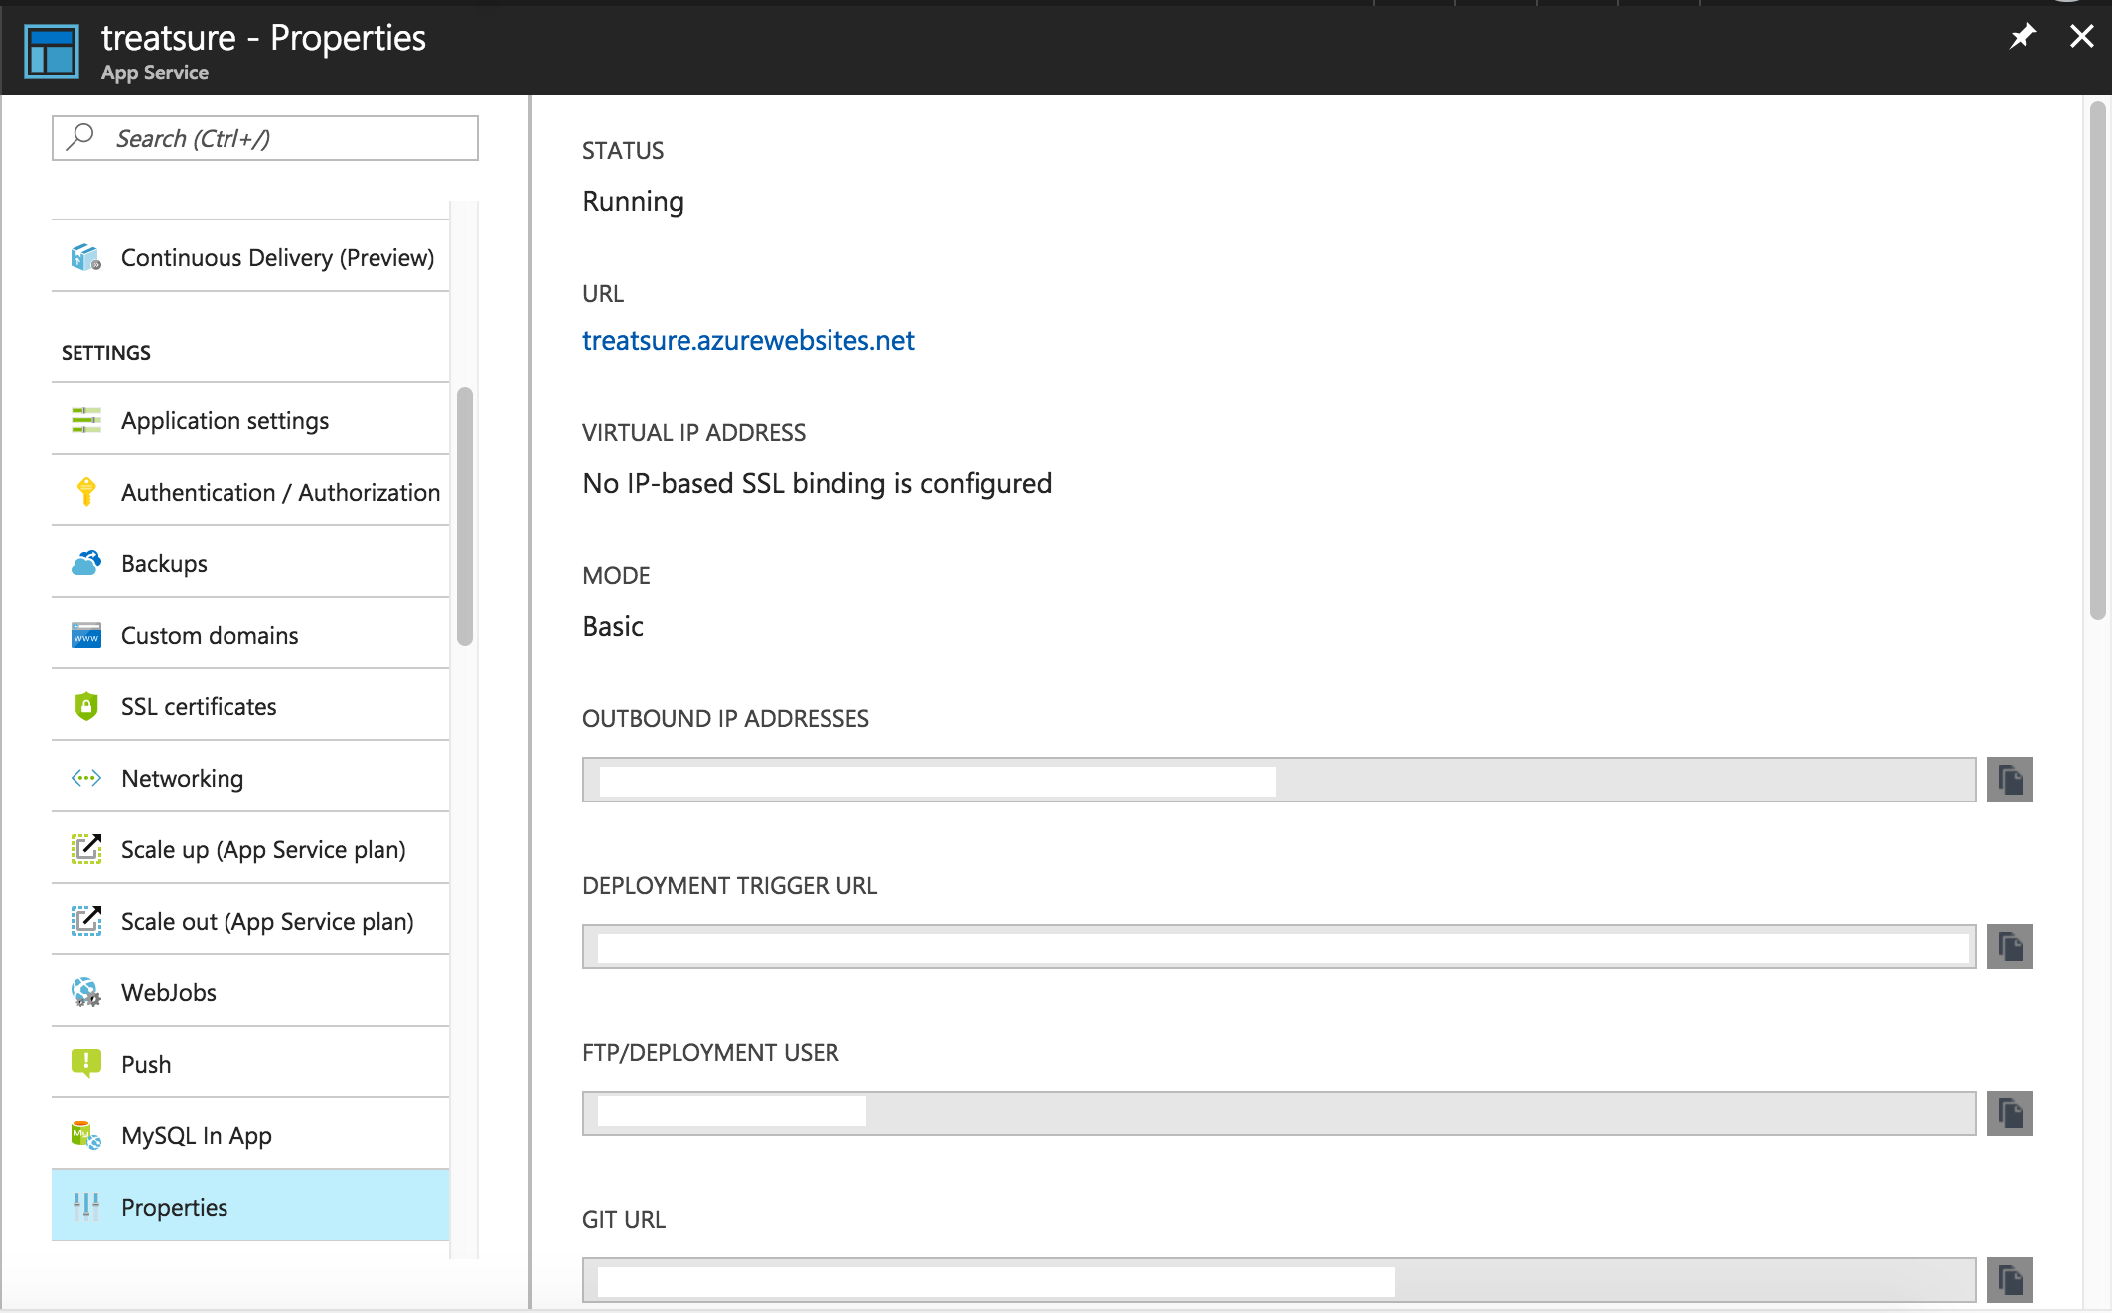This screenshot has height=1313, width=2112.
Task: Click the search magnifier icon
Action: [80, 137]
